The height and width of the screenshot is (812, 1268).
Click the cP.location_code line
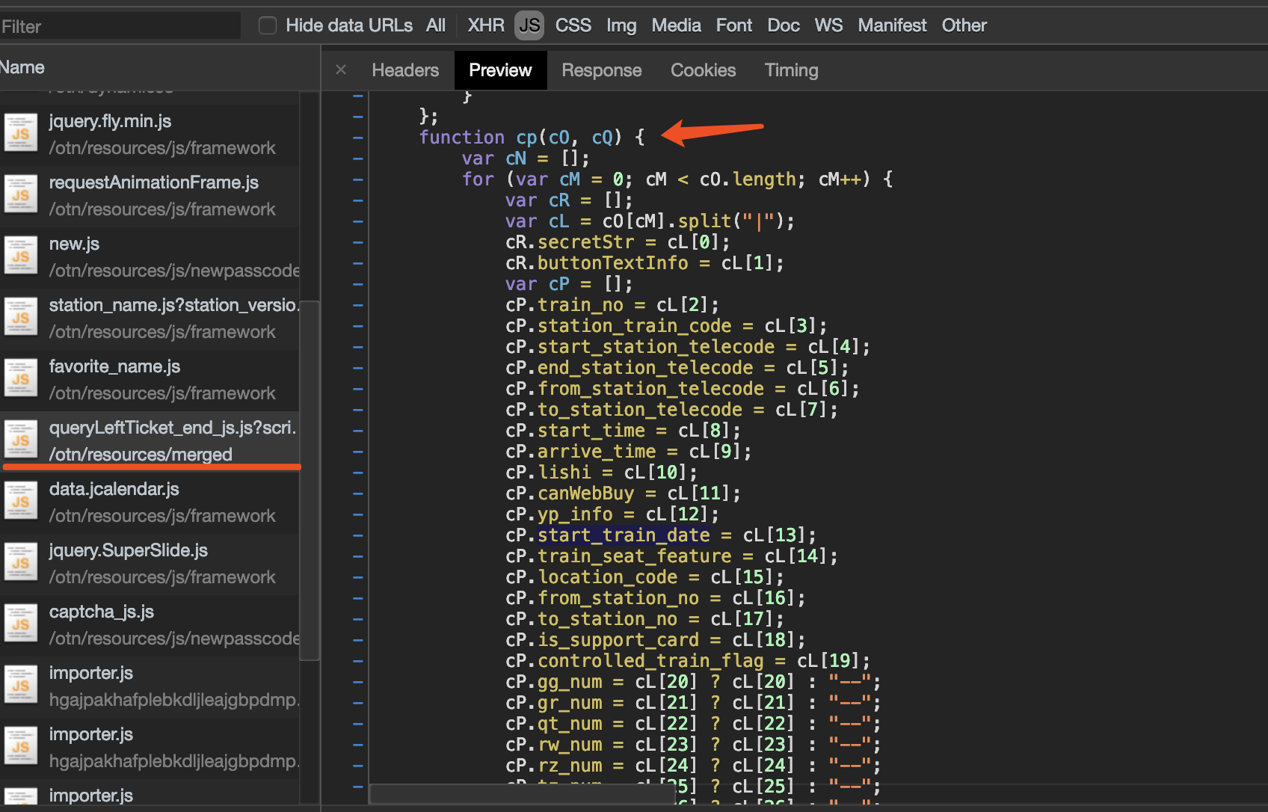coord(645,577)
